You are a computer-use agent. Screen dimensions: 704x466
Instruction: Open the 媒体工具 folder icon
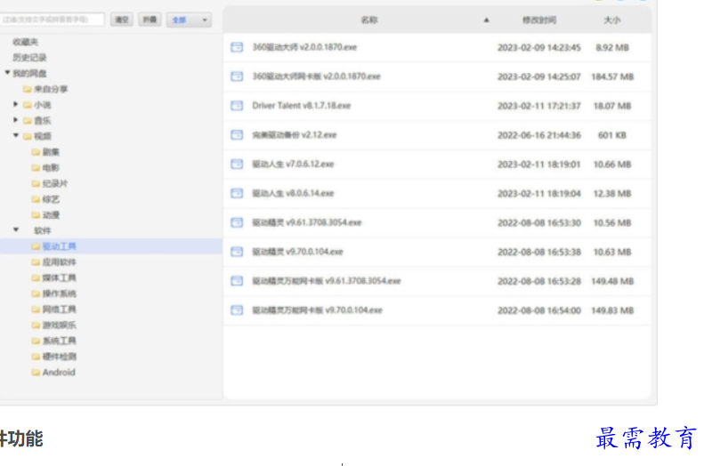point(36,277)
